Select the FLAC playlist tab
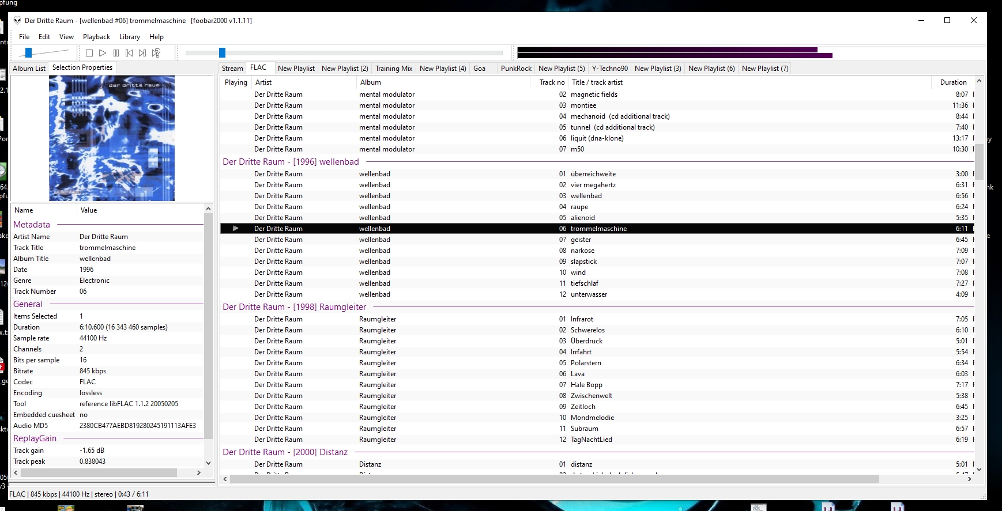1002x511 pixels. pyautogui.click(x=258, y=67)
